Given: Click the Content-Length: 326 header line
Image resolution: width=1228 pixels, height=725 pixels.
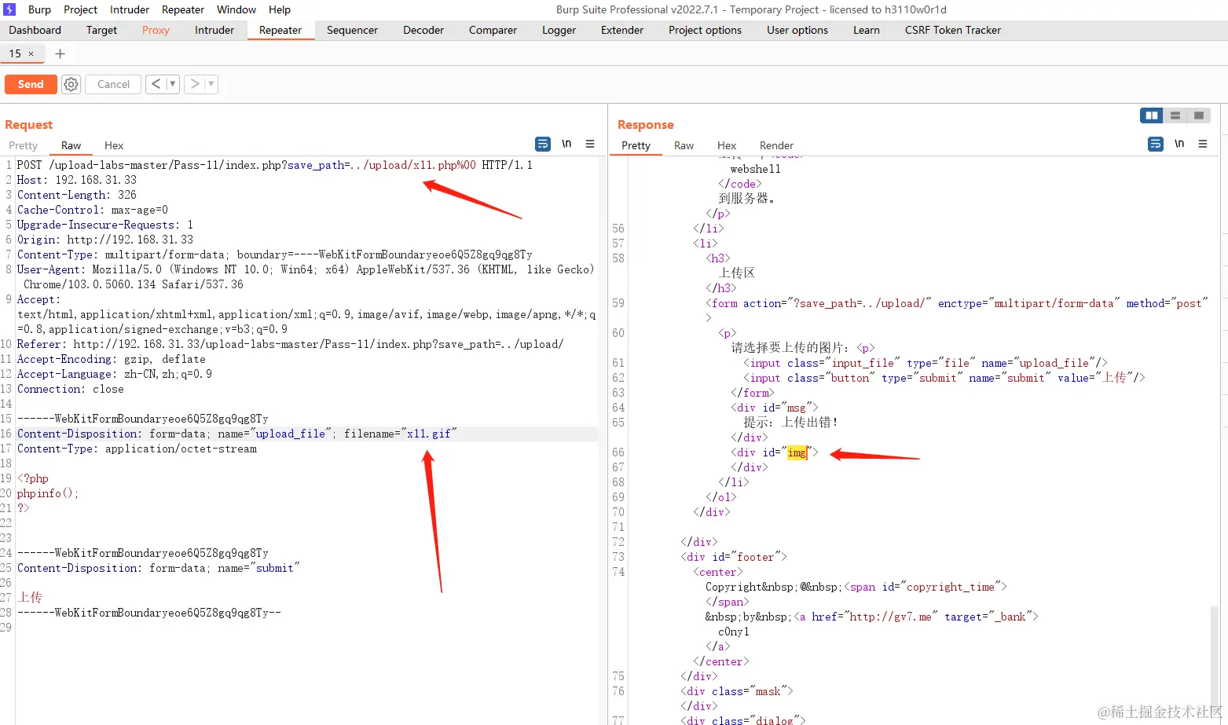Looking at the screenshot, I should 77,195.
